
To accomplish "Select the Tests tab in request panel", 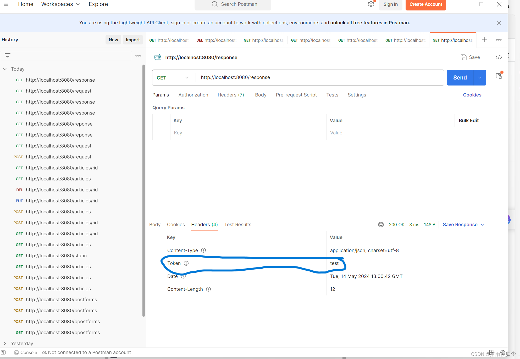I will [332, 95].
